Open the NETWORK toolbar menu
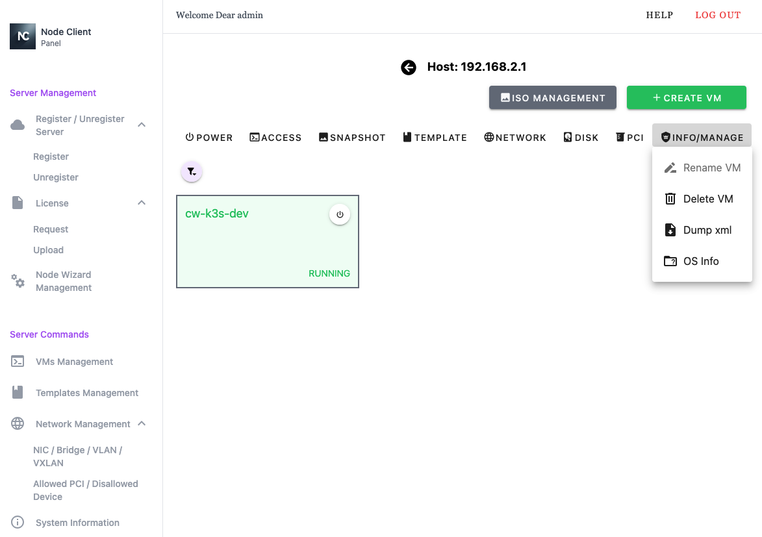This screenshot has height=537, width=762. [514, 138]
